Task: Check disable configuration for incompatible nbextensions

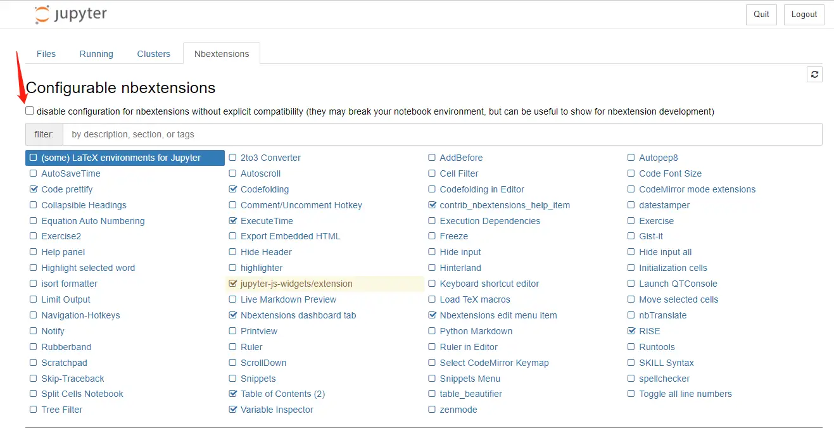Action: coord(30,111)
